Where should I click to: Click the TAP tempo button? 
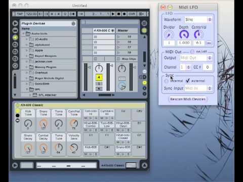(x=20, y=14)
